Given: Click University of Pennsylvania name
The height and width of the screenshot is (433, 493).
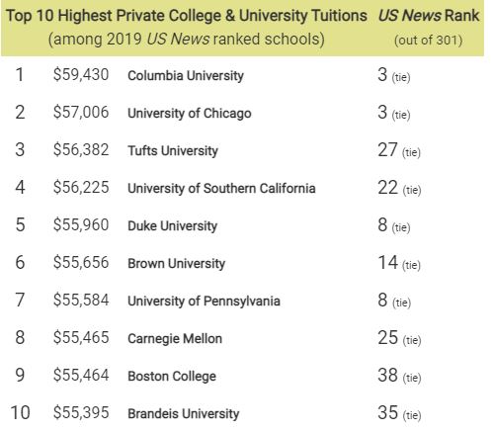Looking at the screenshot, I should (204, 302).
